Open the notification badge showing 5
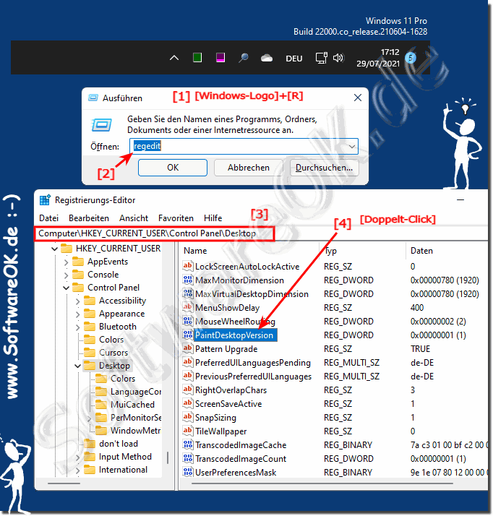Viewport: 493px width, 516px height. [410, 58]
